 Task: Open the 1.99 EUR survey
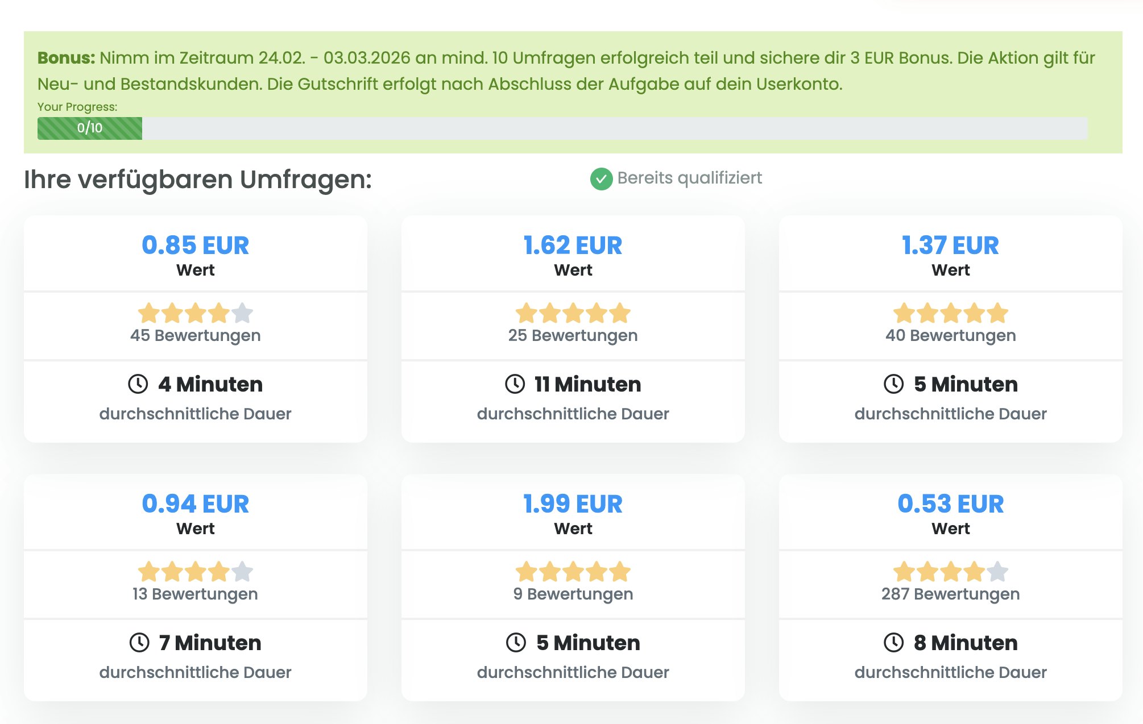573,504
